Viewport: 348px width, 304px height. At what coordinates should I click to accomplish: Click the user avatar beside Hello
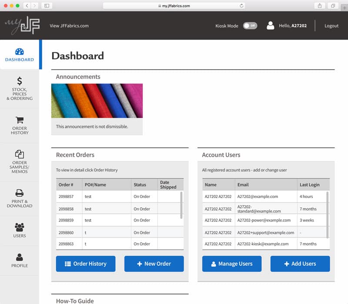click(x=271, y=26)
